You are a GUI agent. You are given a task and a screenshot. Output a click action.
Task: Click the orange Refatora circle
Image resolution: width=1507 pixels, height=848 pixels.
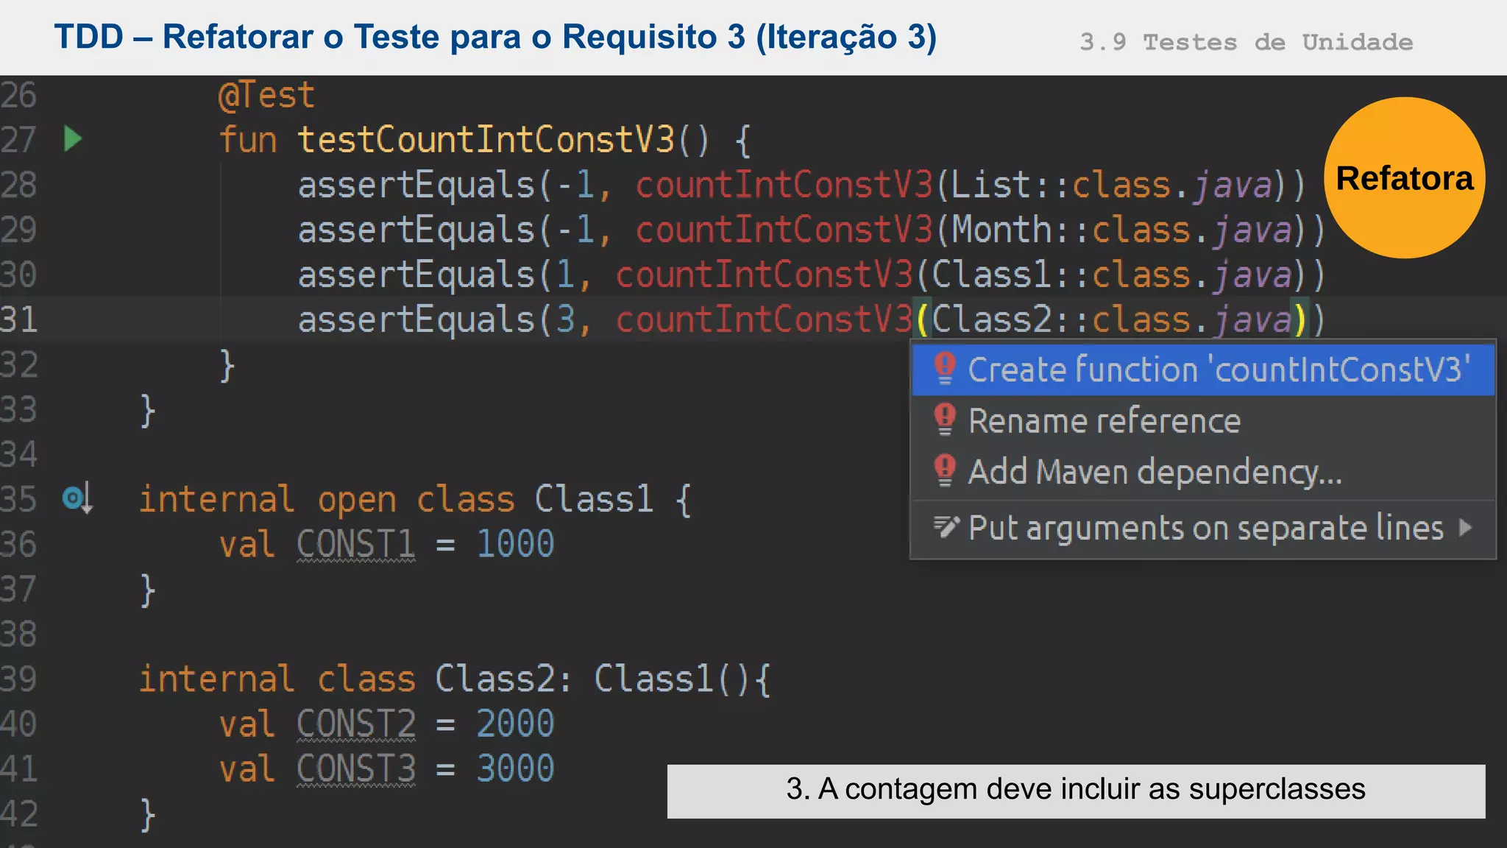[x=1404, y=178]
